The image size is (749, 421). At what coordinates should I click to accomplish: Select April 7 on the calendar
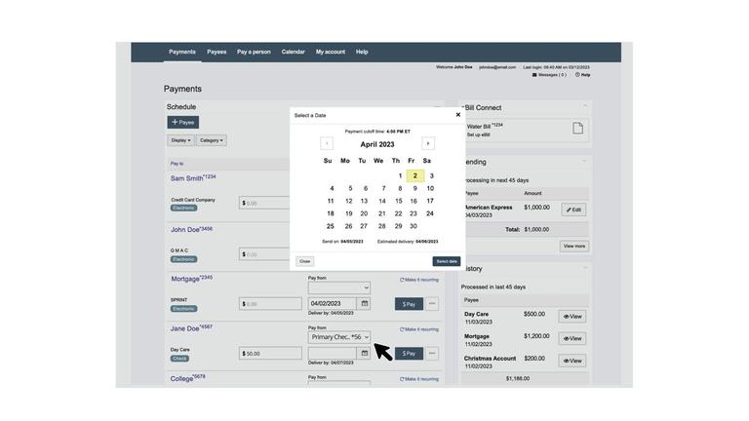383,188
